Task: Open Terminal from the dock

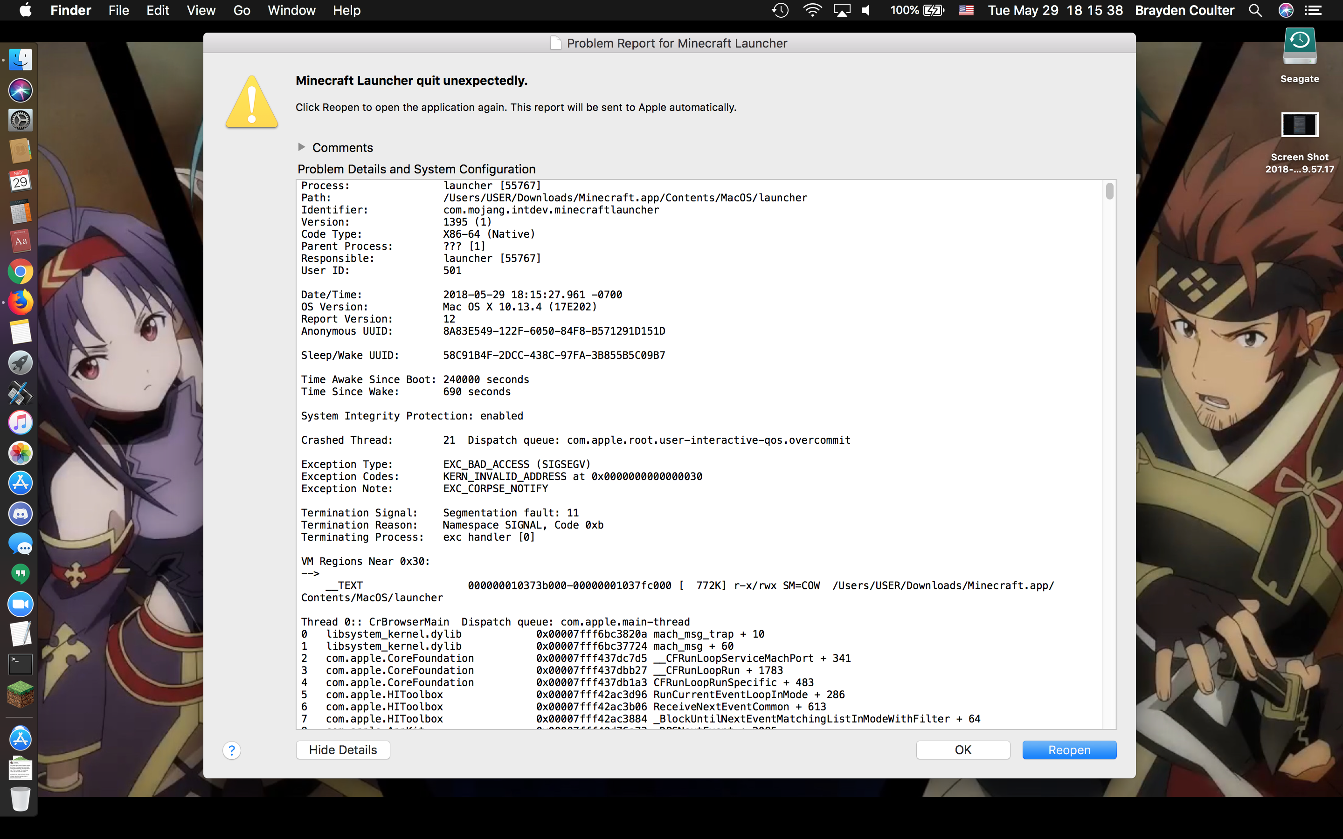Action: 21,664
